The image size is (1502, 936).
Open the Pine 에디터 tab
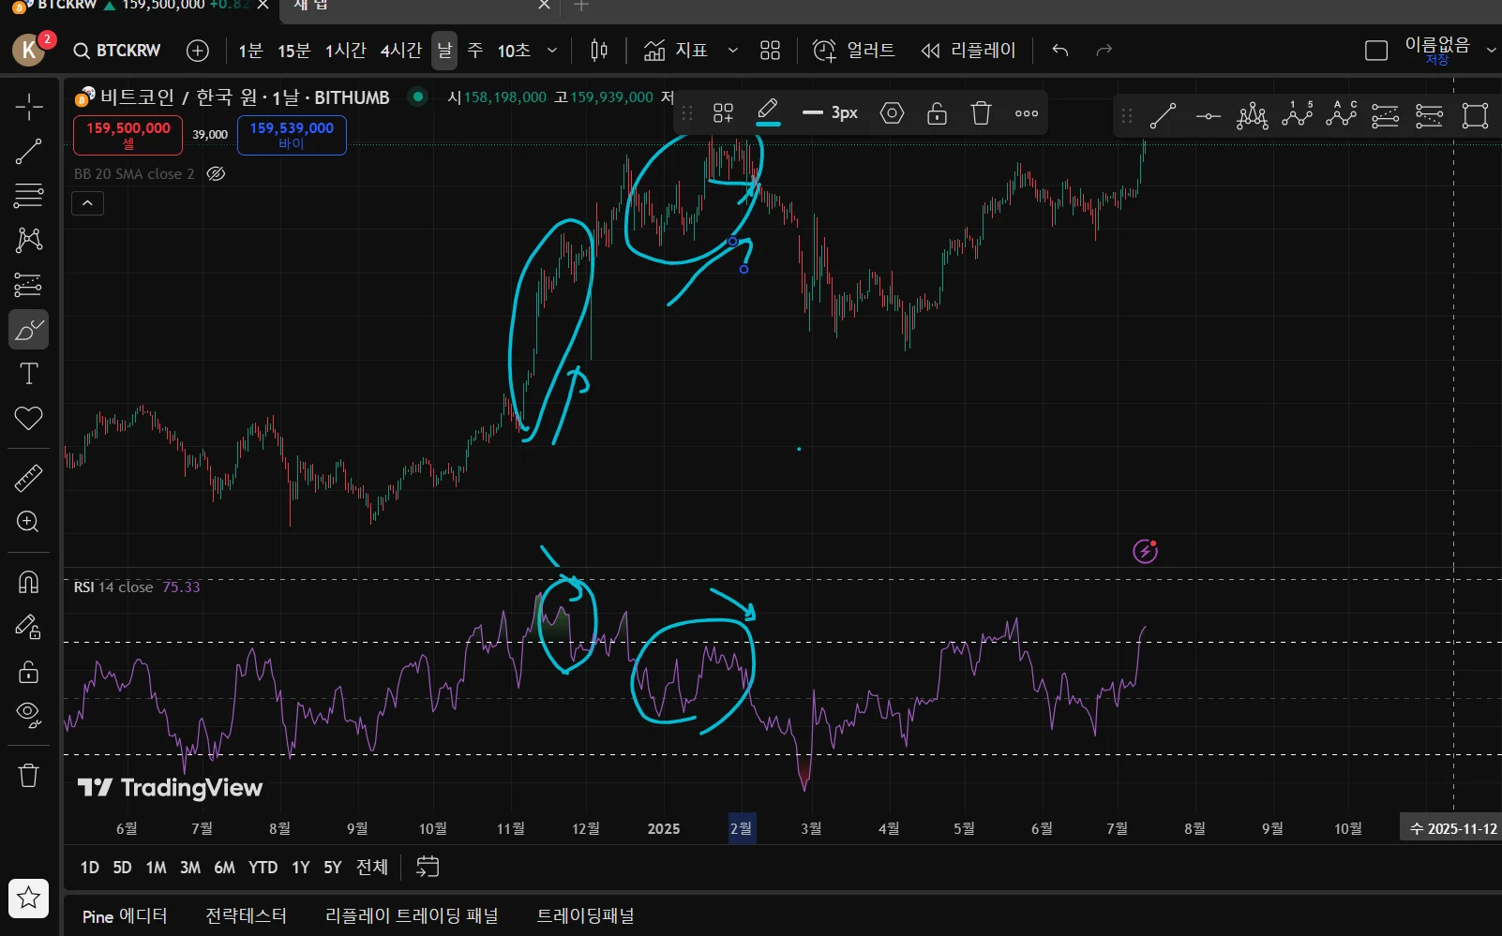click(x=125, y=916)
